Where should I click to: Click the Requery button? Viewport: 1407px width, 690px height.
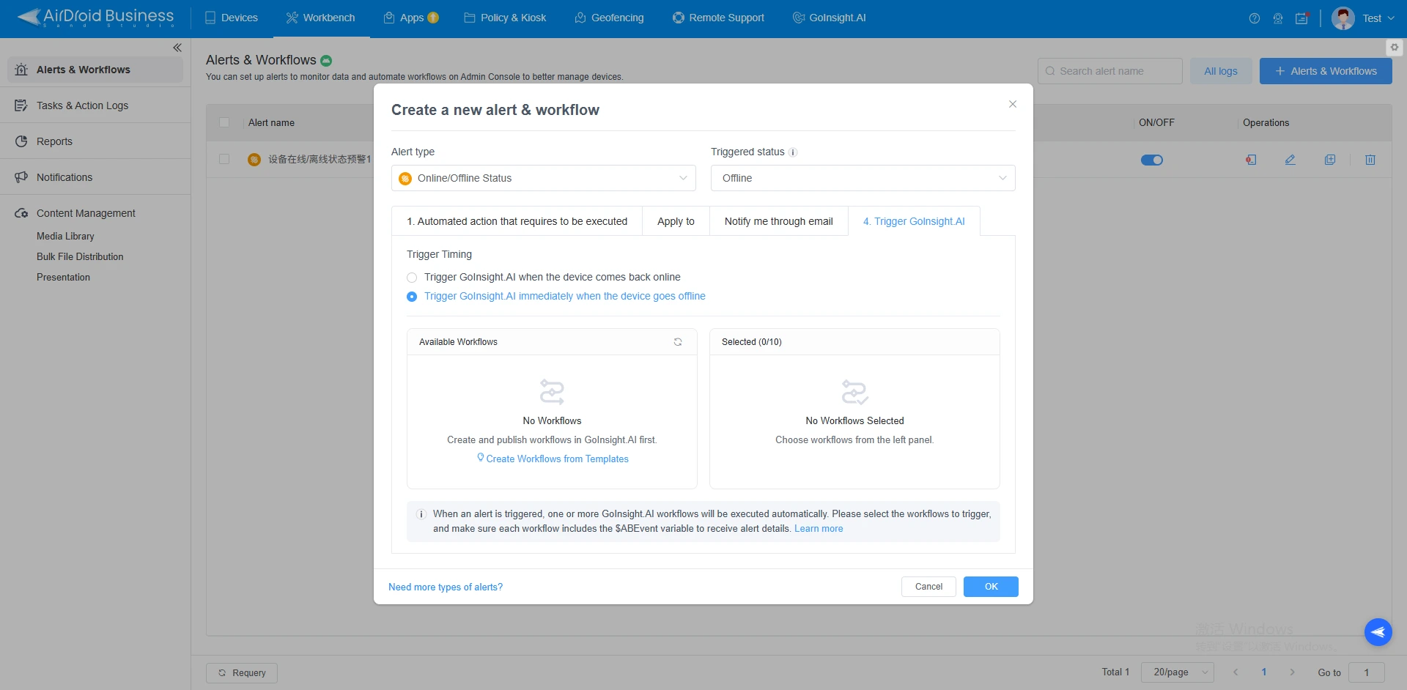(242, 672)
